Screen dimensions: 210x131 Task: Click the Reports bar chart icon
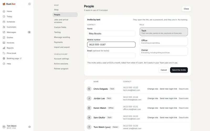tap(4, 48)
